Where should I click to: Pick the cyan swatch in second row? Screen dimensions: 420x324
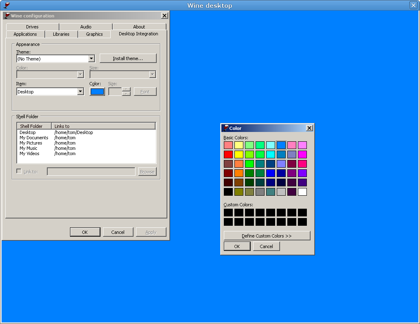click(271, 154)
